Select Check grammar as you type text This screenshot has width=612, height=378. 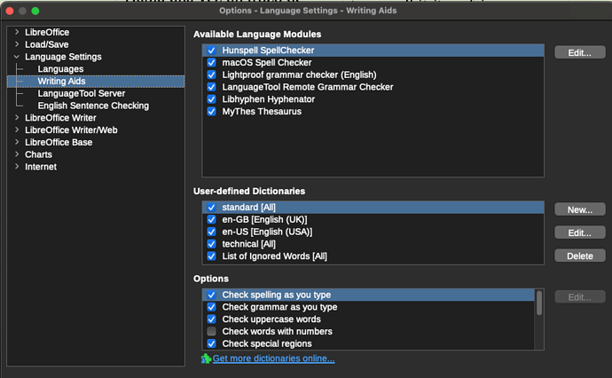point(280,307)
